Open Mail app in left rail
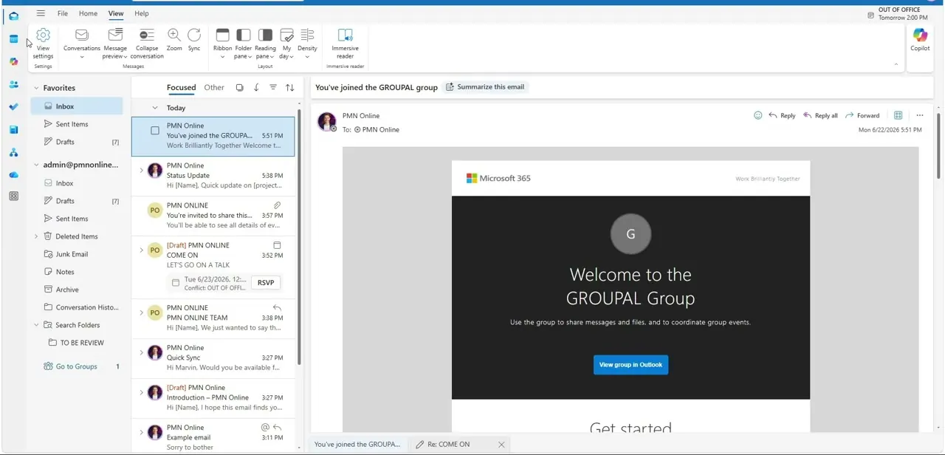The height and width of the screenshot is (455, 945). pyautogui.click(x=13, y=16)
